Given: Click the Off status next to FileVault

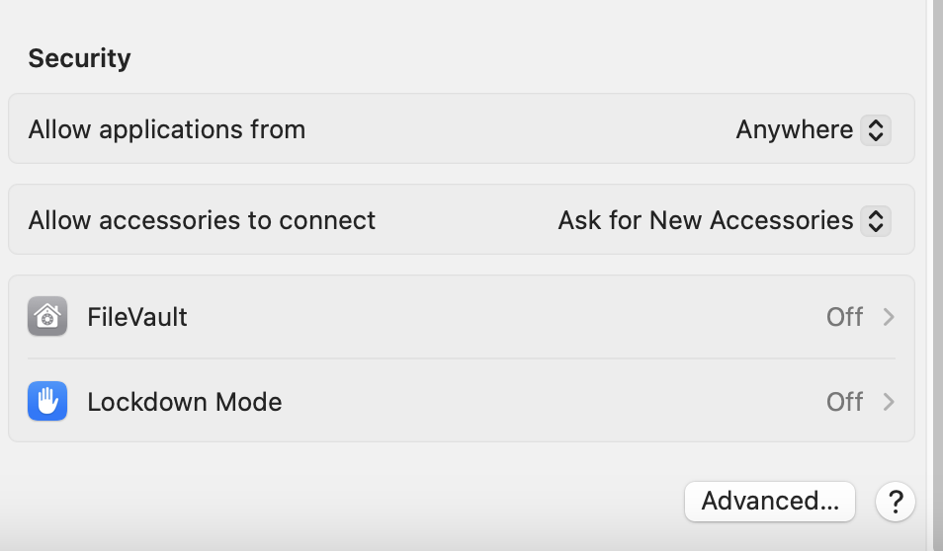Looking at the screenshot, I should point(844,317).
